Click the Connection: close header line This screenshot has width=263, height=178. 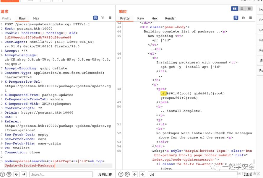click(x=22, y=152)
